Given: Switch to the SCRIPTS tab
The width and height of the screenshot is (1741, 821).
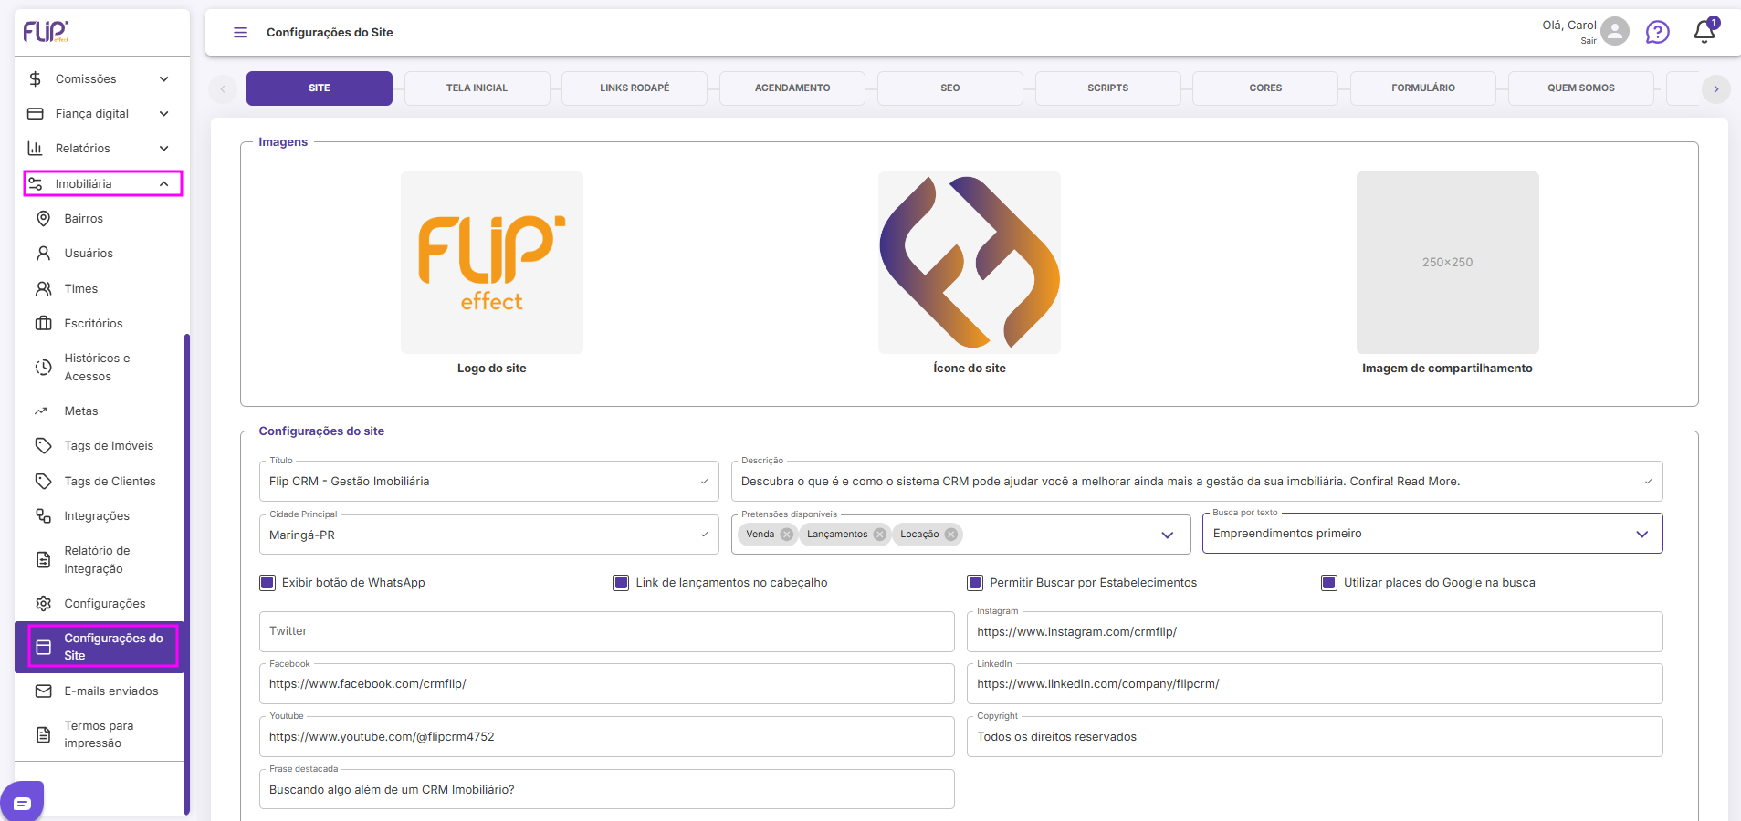Looking at the screenshot, I should coord(1108,88).
